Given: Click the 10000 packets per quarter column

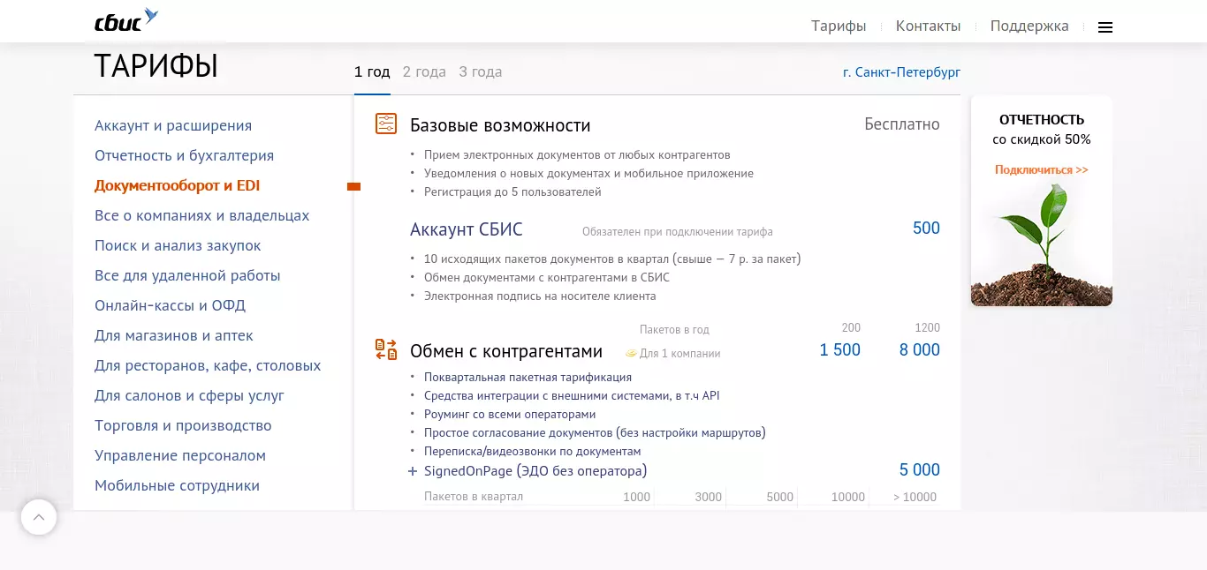Looking at the screenshot, I should (x=848, y=497).
